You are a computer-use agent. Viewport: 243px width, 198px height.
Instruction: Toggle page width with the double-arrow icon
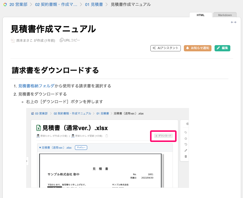pyautogui.click(x=233, y=22)
